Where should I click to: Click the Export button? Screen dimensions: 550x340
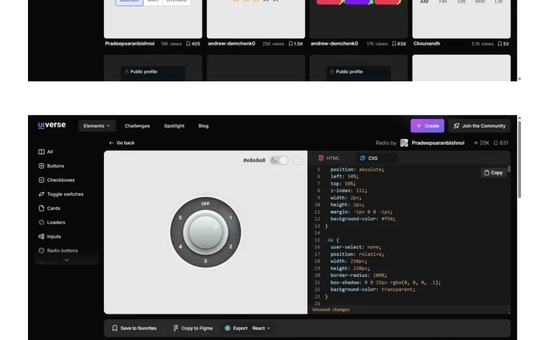click(x=236, y=328)
